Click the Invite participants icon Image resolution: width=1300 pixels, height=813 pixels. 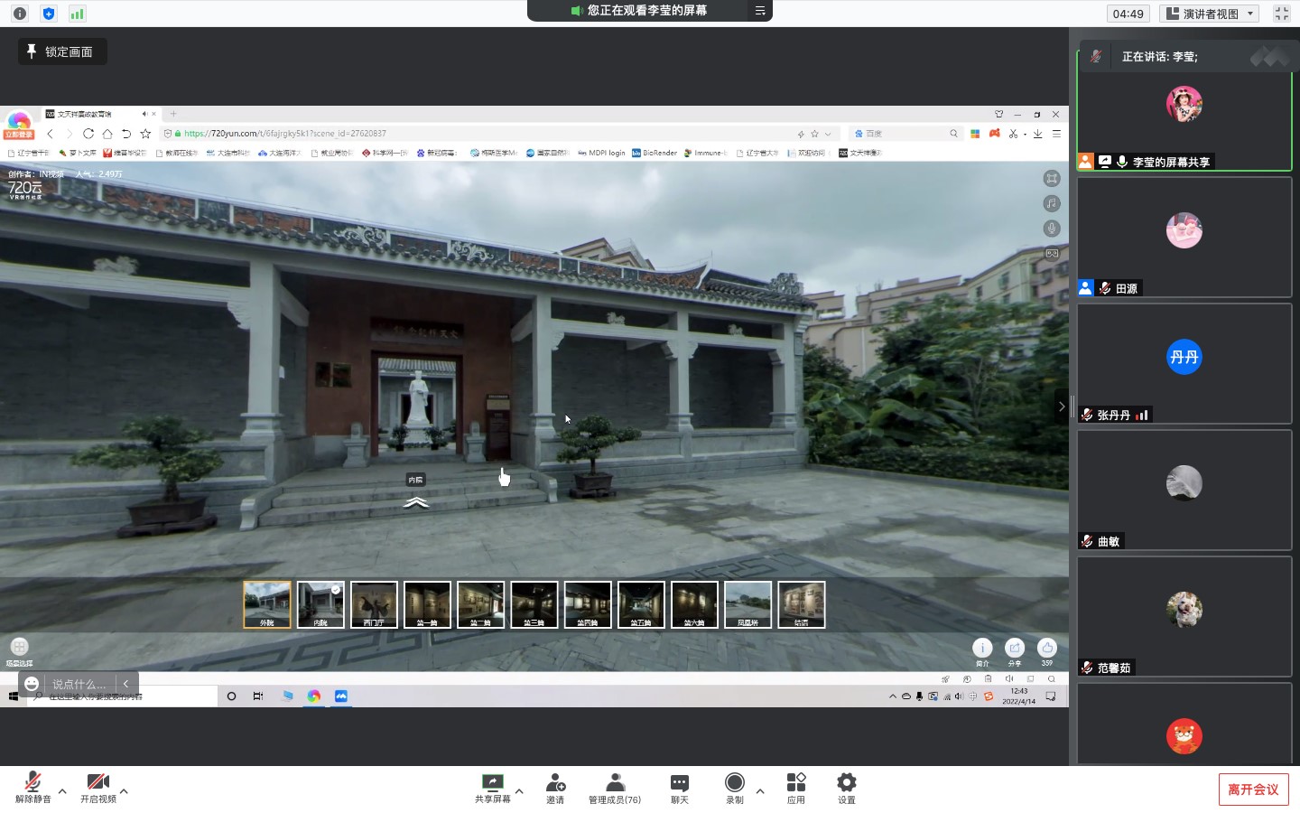(555, 787)
